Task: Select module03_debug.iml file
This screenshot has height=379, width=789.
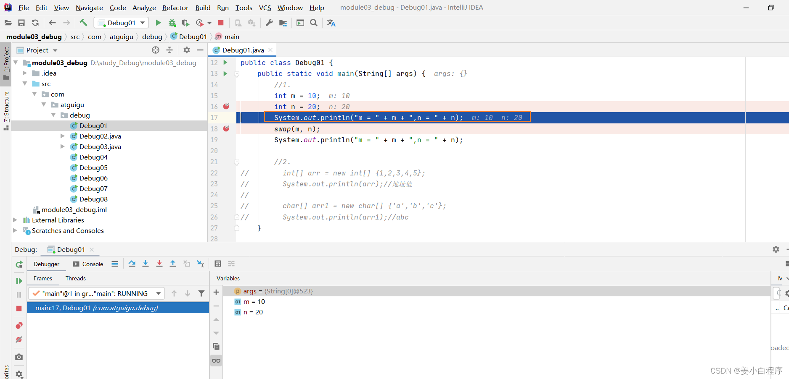Action: (x=74, y=209)
